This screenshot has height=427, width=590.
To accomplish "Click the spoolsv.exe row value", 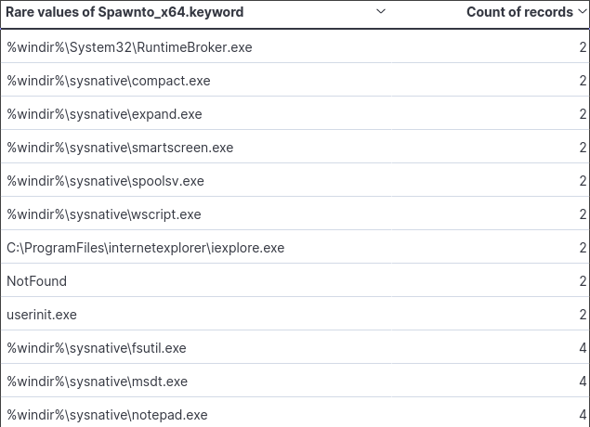I will coord(105,181).
